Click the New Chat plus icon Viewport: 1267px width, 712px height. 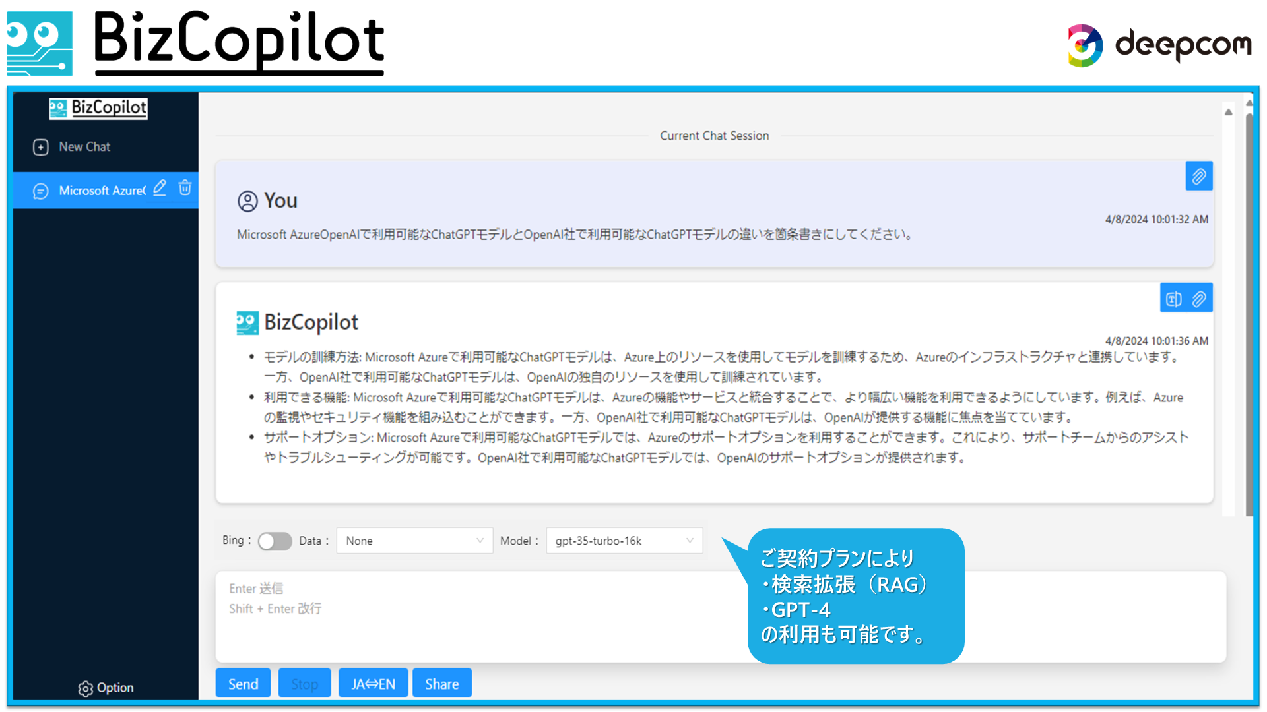pos(40,147)
